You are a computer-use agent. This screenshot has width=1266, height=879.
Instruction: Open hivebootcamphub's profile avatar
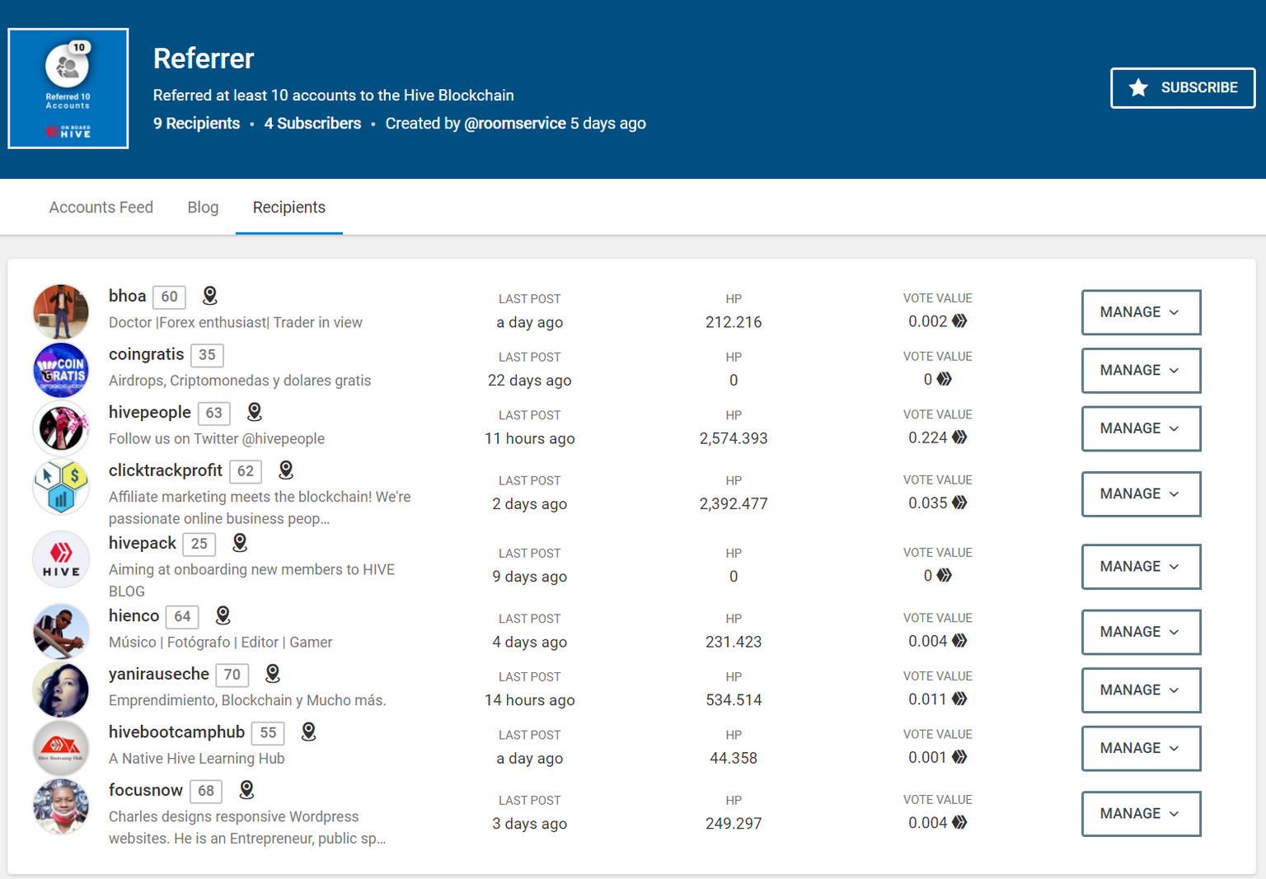pos(61,748)
